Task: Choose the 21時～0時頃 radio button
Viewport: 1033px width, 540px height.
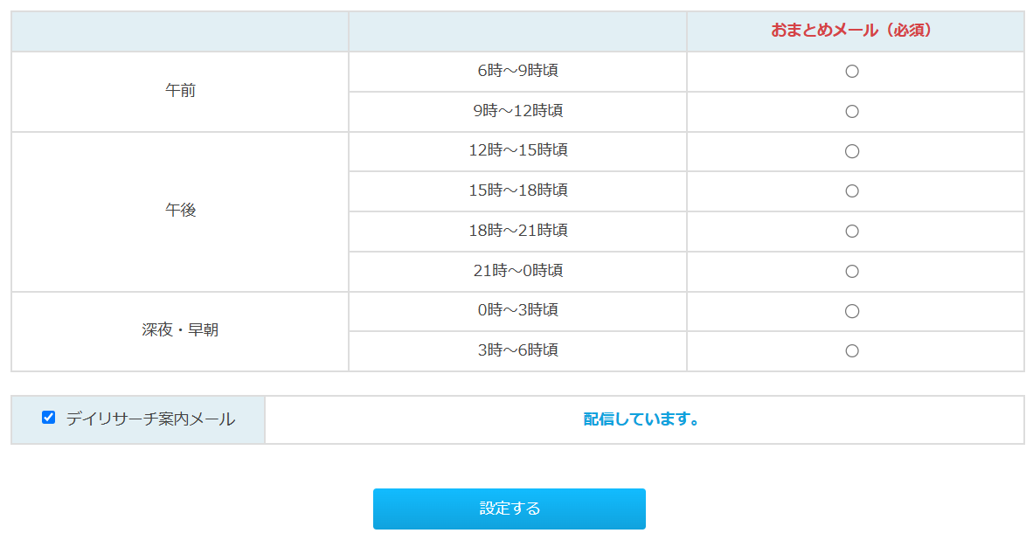Action: [852, 272]
